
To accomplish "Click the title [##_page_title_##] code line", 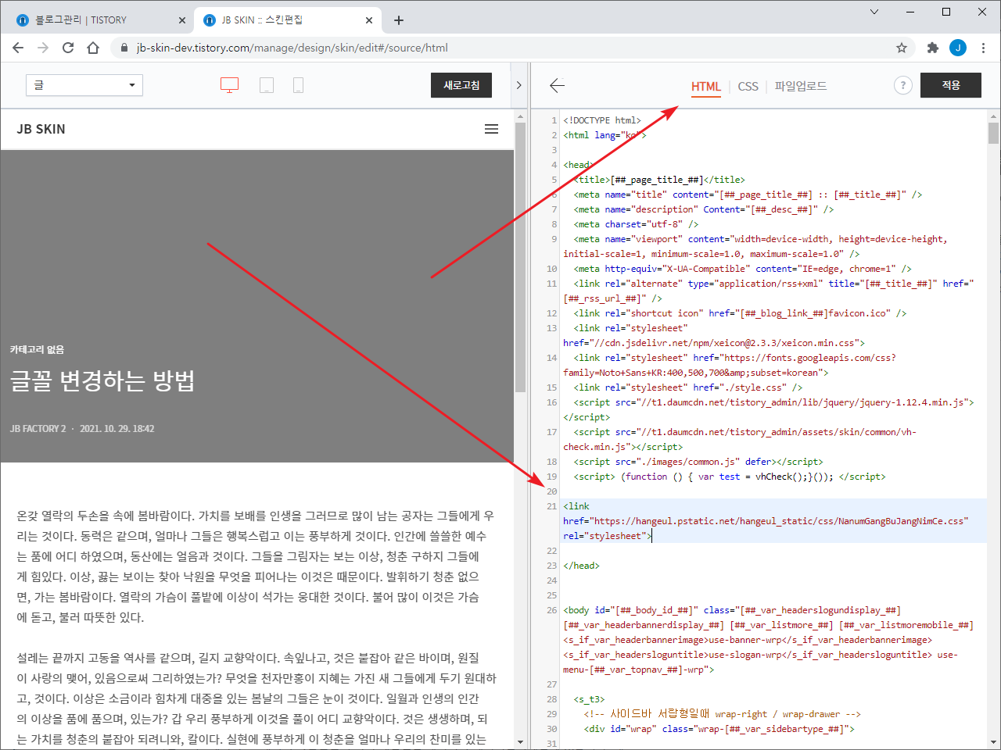I will point(659,180).
